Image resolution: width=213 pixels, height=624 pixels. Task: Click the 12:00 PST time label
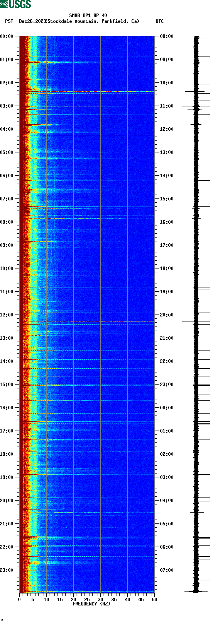point(7,315)
